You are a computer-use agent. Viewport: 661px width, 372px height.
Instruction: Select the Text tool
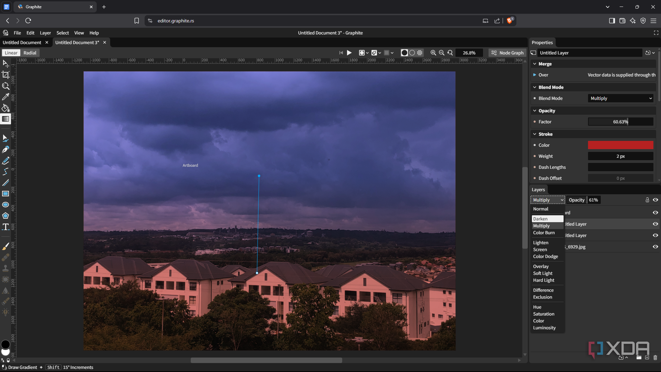coord(6,227)
